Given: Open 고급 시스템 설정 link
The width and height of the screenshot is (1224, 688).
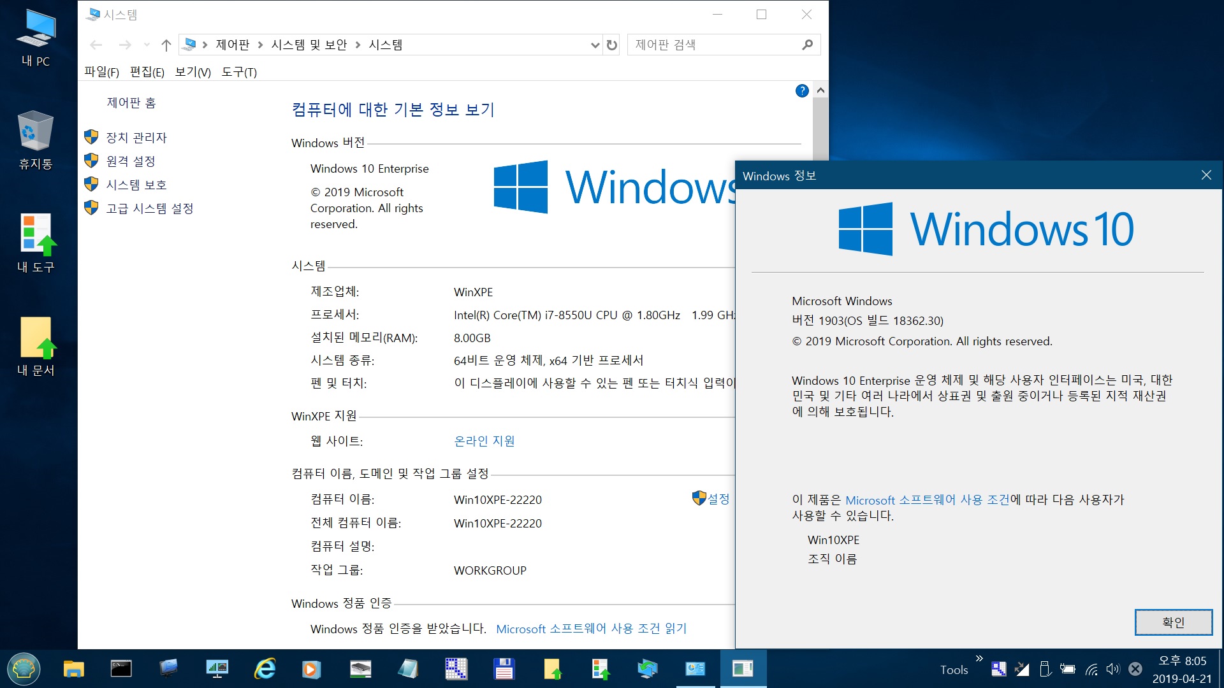Looking at the screenshot, I should click(150, 208).
